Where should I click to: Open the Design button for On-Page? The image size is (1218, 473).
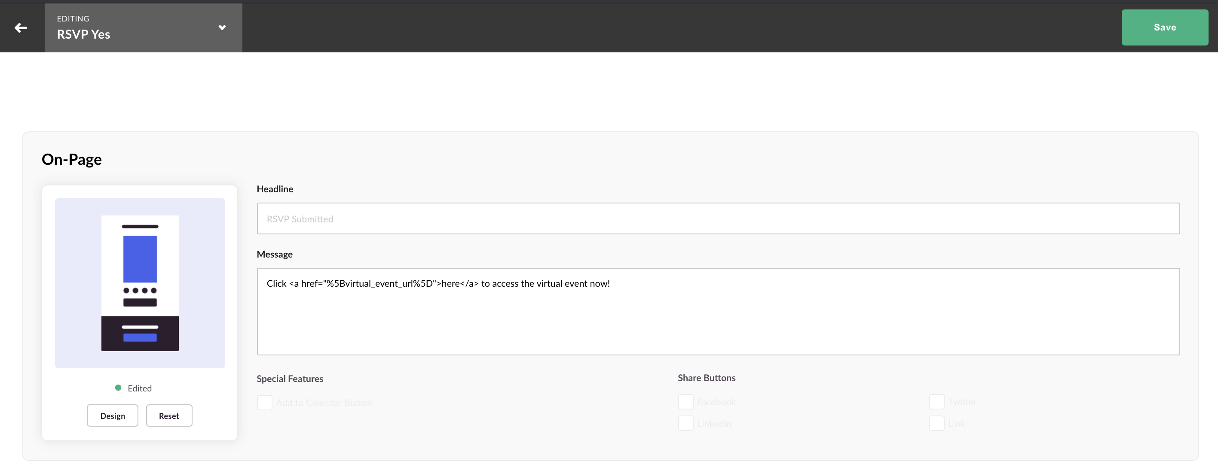click(113, 415)
